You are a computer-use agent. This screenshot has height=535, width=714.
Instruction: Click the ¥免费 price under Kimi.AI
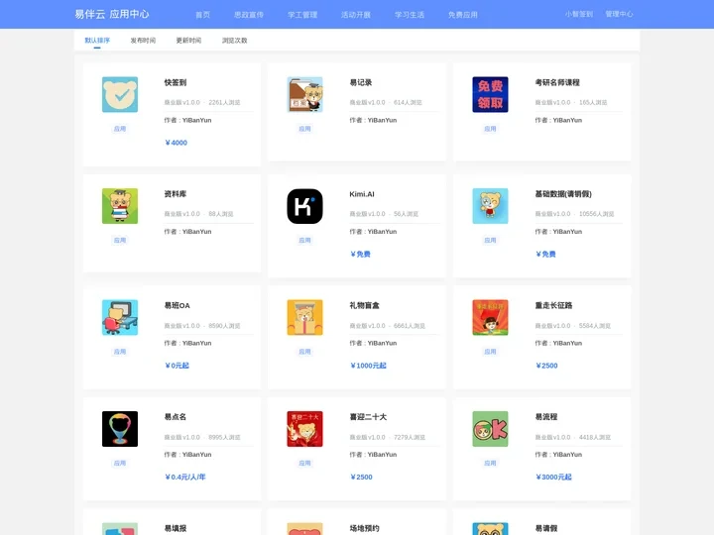pyautogui.click(x=360, y=254)
